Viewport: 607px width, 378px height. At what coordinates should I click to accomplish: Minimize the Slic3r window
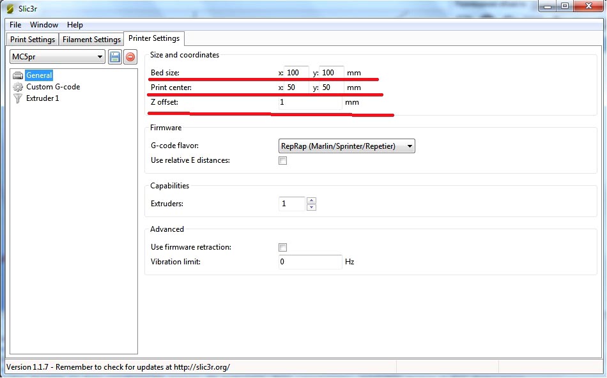[x=548, y=6]
